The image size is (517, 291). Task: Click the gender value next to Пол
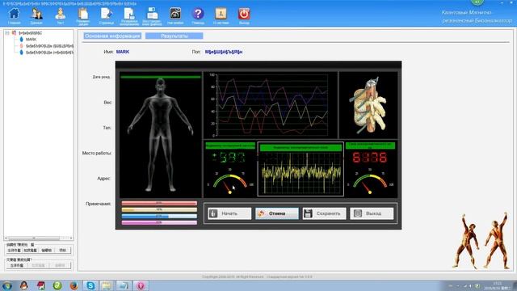point(224,52)
